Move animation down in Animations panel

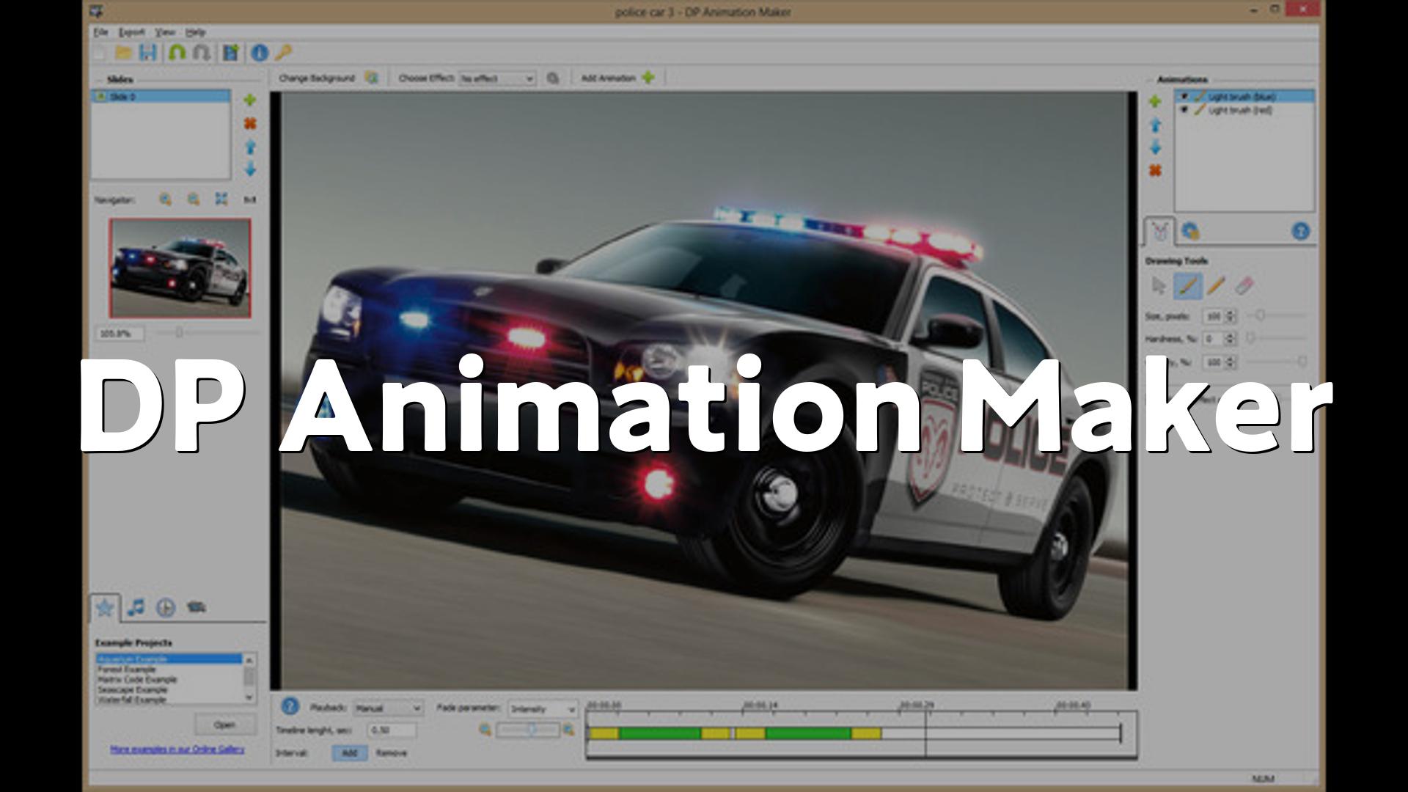(1155, 147)
